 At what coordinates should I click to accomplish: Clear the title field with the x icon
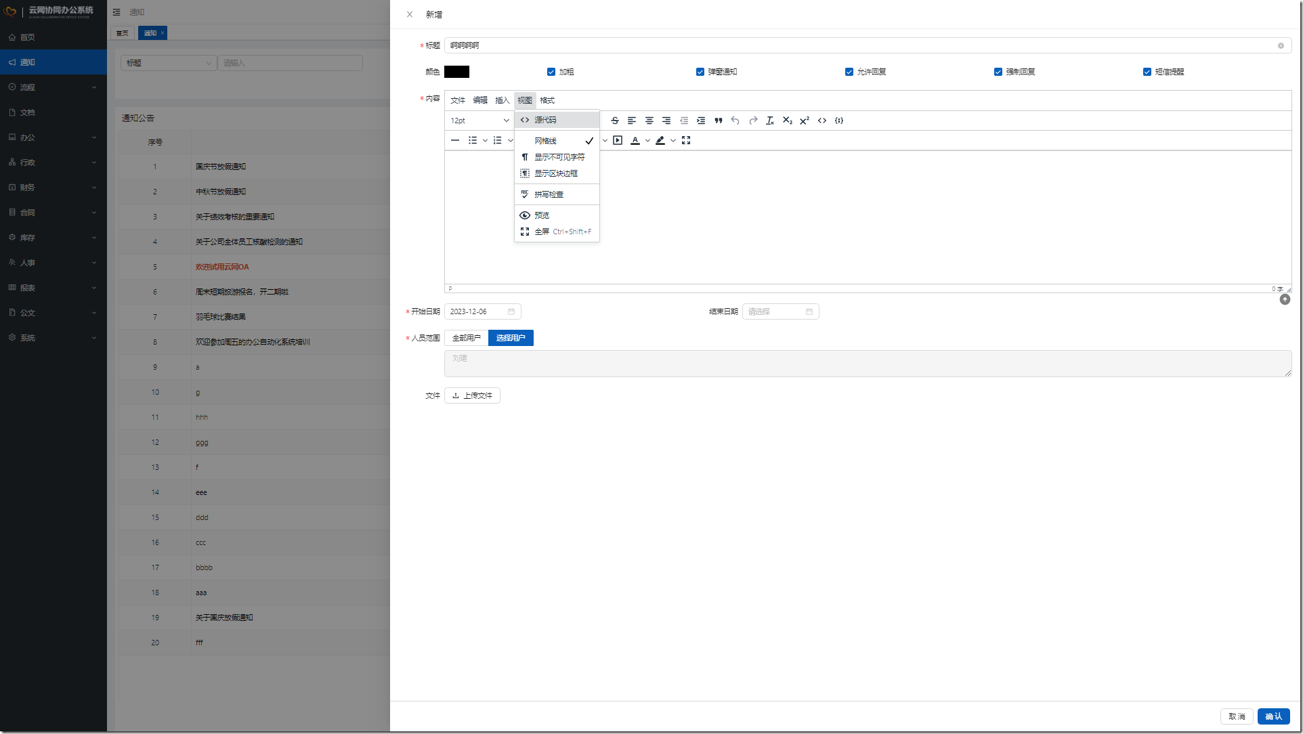(x=1281, y=46)
